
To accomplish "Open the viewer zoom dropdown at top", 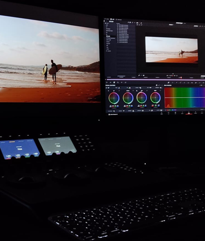I will 196,26.
